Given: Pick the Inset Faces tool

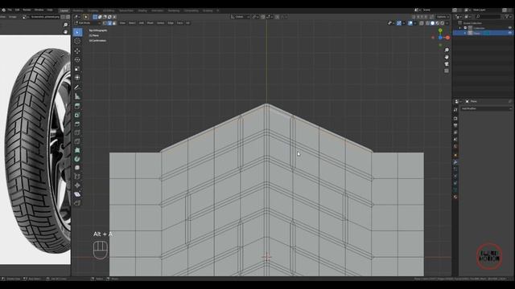Looking at the screenshot, I should (x=77, y=115).
